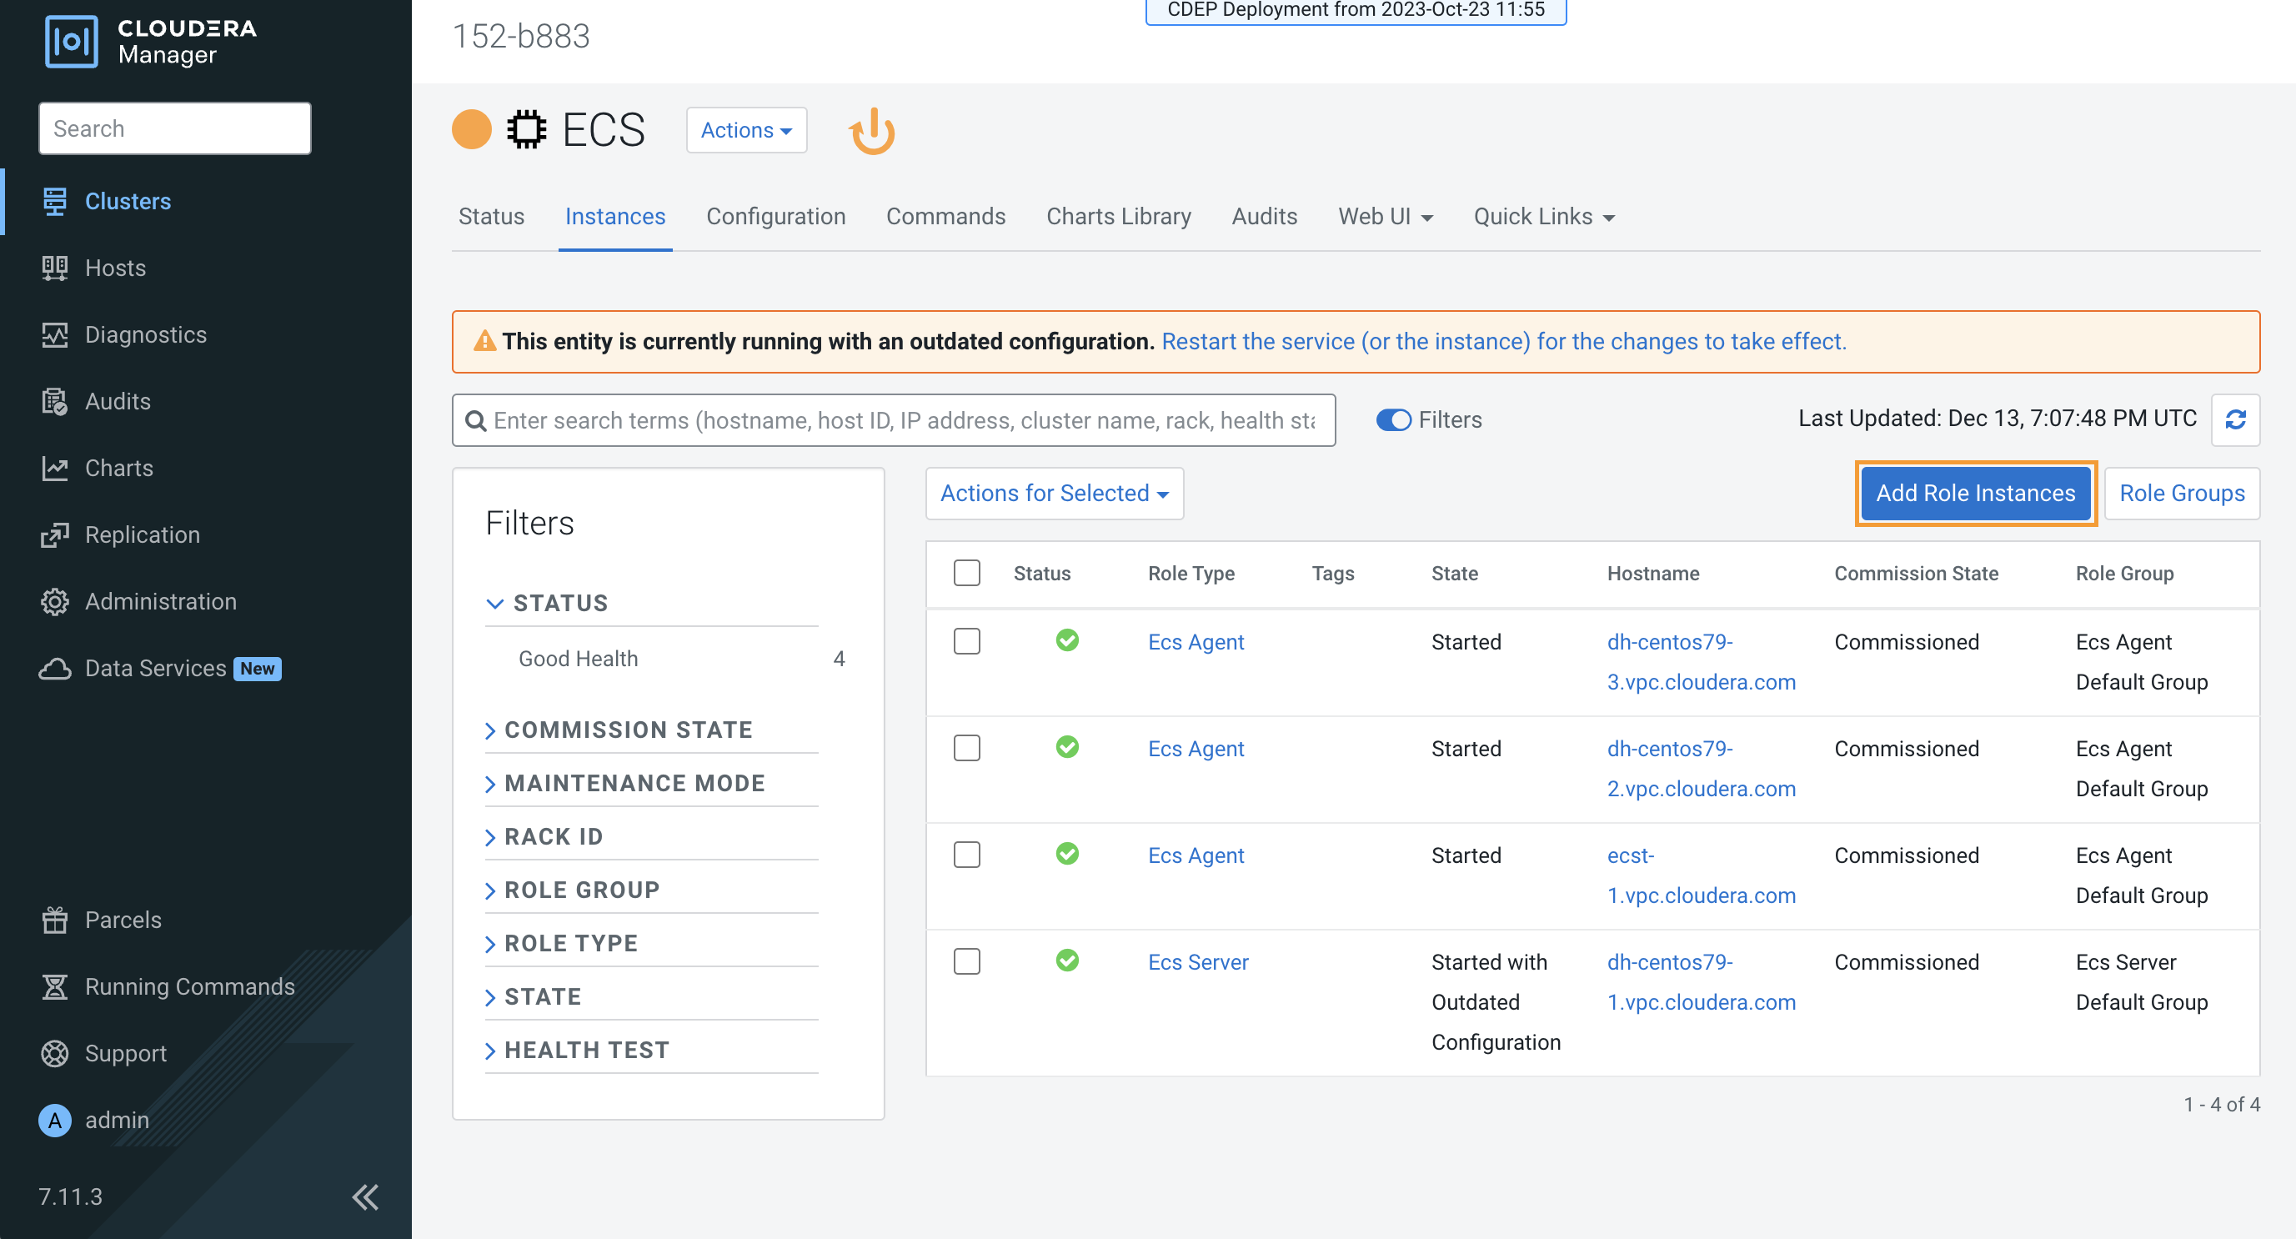Open the Replication panel icon
Viewport: 2296px width, 1239px height.
(x=54, y=534)
